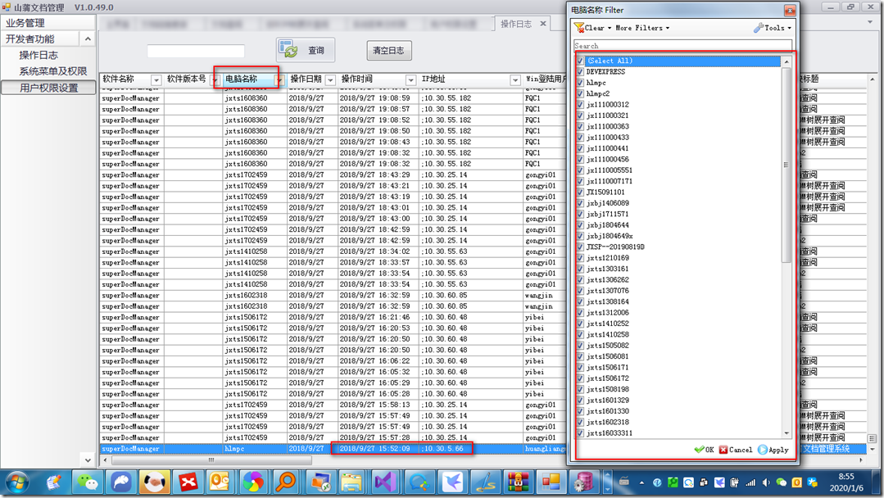
Task: Click the Search field in the filter popup
Action: [x=682, y=46]
